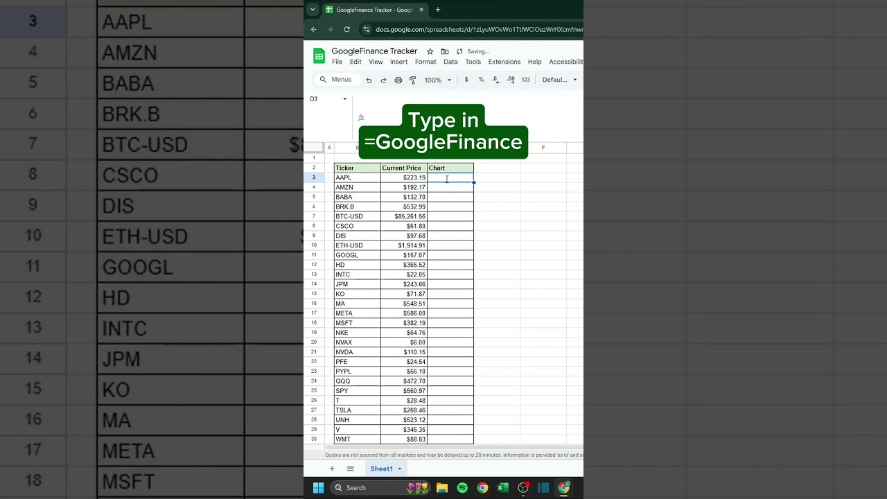
Task: Select the ETH-USD ticker cell
Action: (358, 245)
